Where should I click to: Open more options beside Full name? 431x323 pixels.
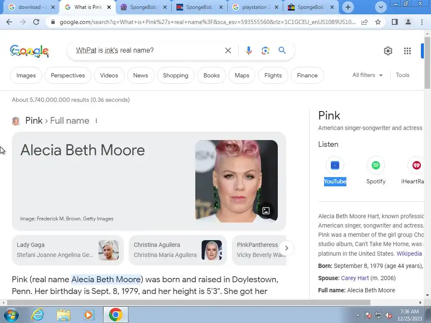pos(96,121)
